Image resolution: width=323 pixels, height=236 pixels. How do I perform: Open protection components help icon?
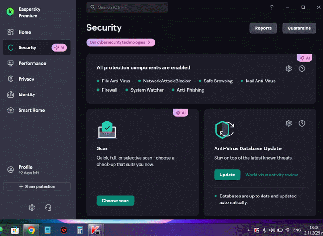pos(302,68)
